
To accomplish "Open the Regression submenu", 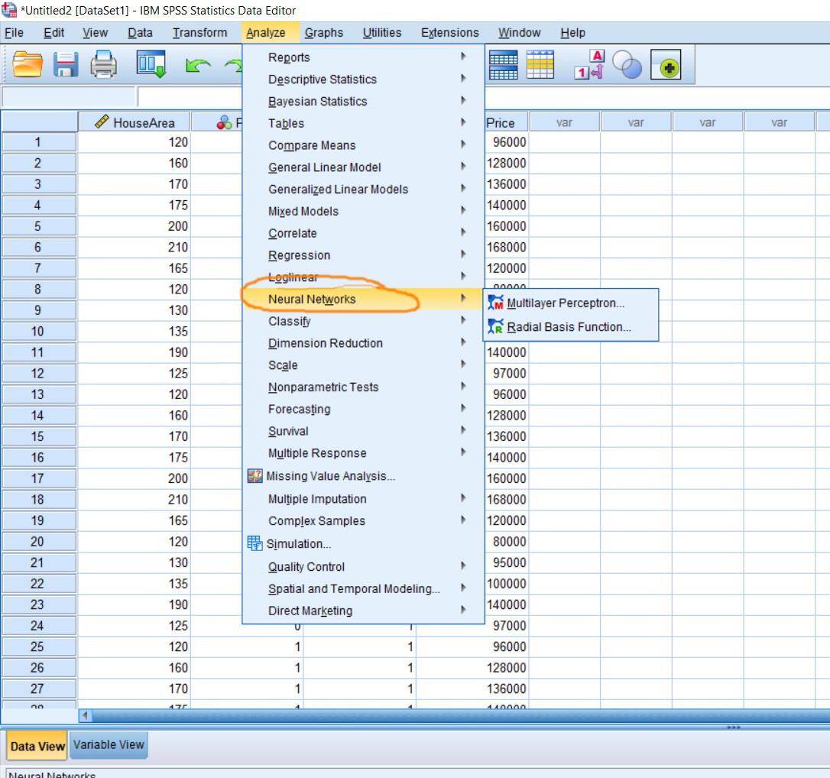I will (299, 254).
